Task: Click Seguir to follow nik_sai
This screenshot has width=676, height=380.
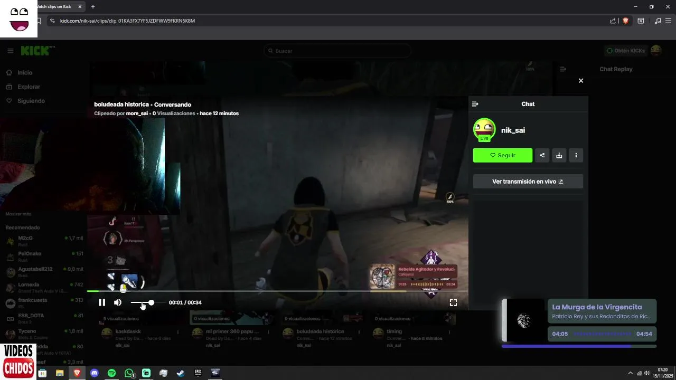Action: tap(503, 155)
